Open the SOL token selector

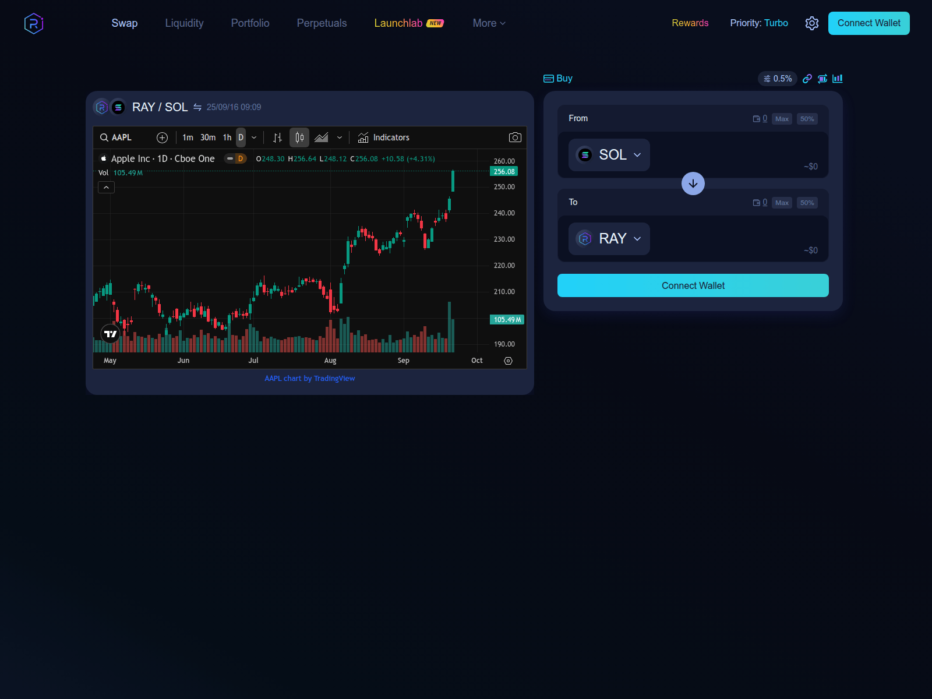click(609, 155)
